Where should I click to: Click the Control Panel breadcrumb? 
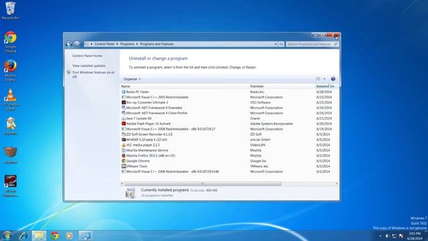[x=104, y=44]
